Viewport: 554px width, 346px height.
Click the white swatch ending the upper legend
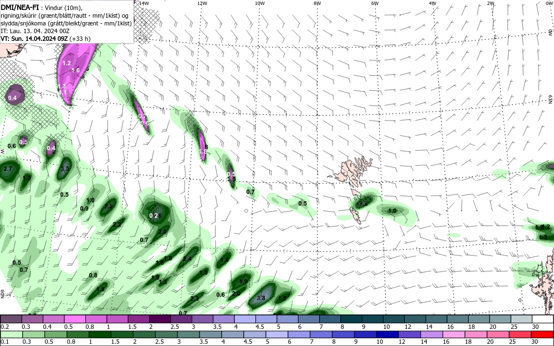coord(542,319)
